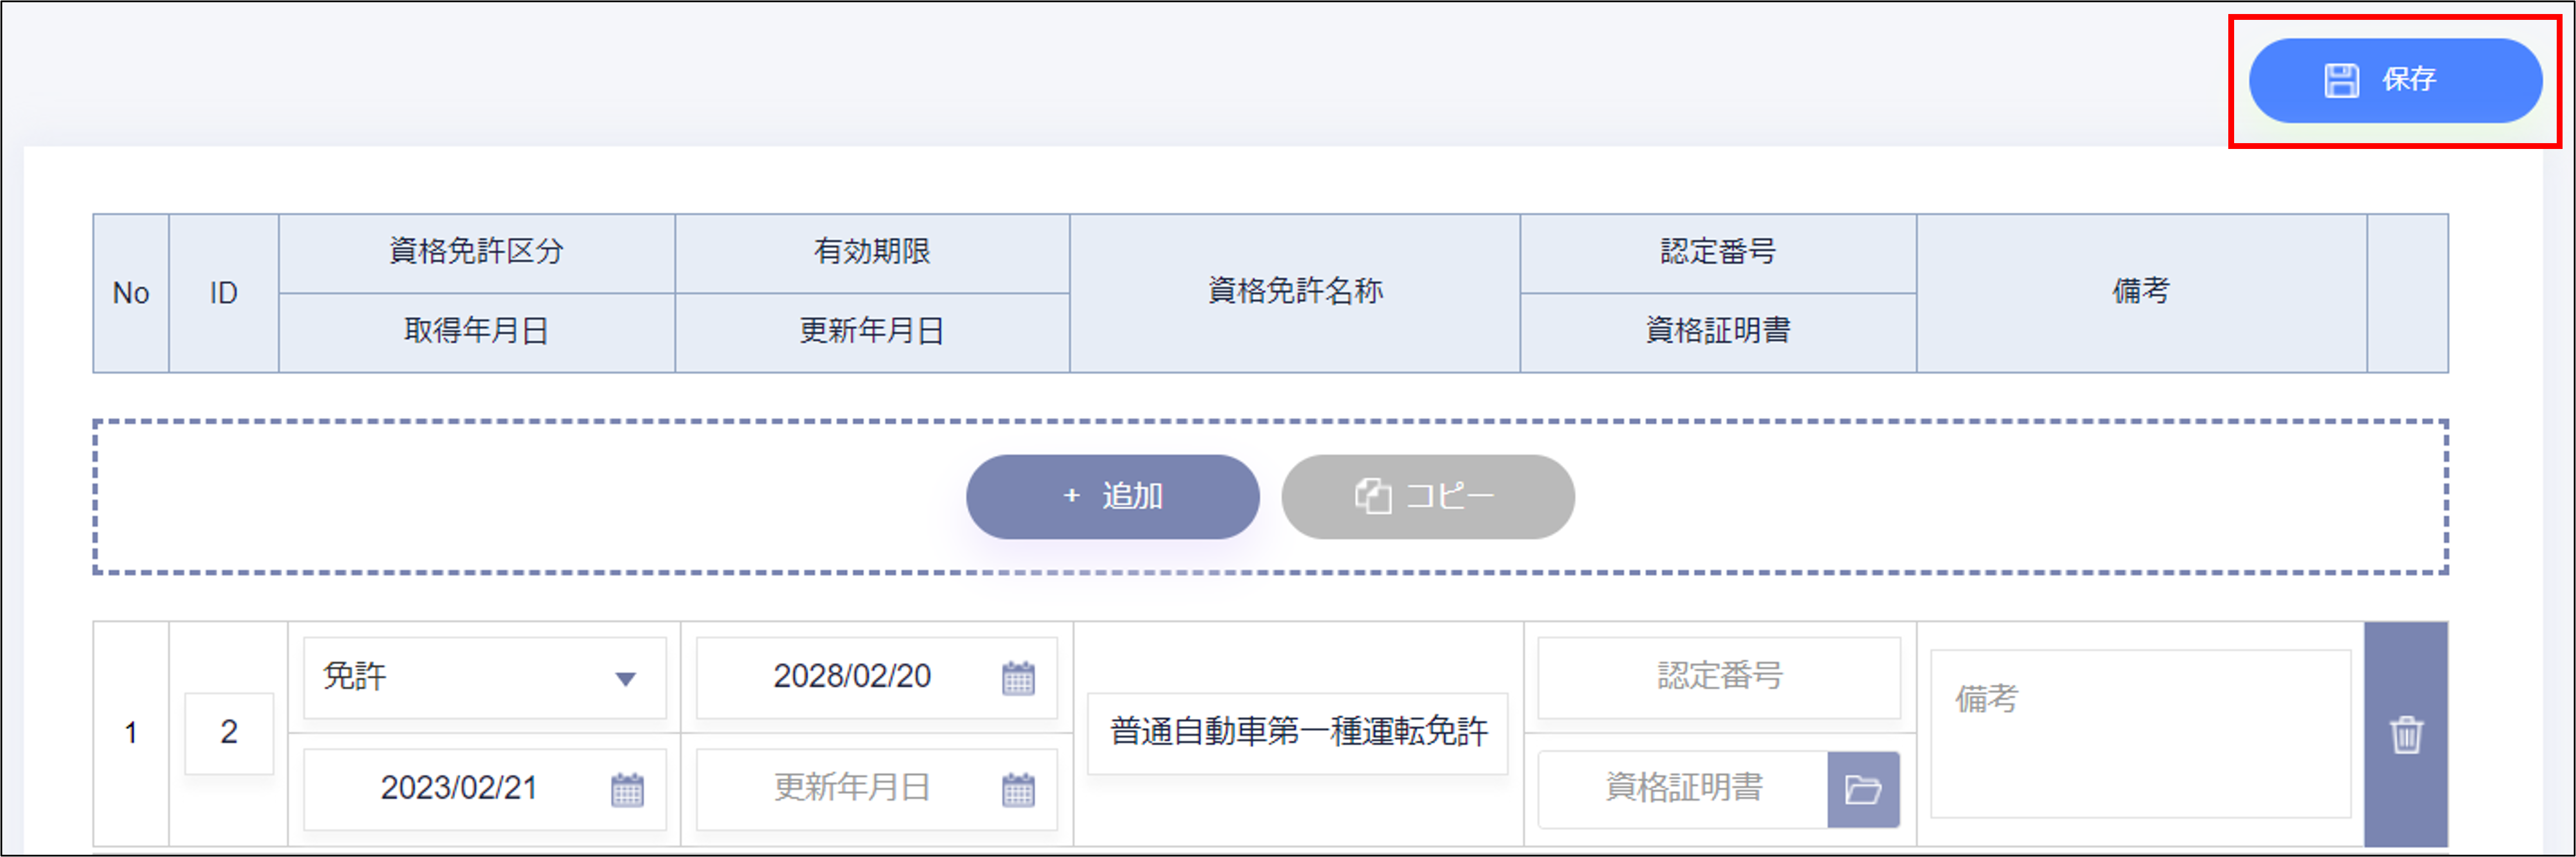Open calendar for the 2028/02/20 expiry date
This screenshot has height=857, width=2576.
pyautogui.click(x=1018, y=678)
